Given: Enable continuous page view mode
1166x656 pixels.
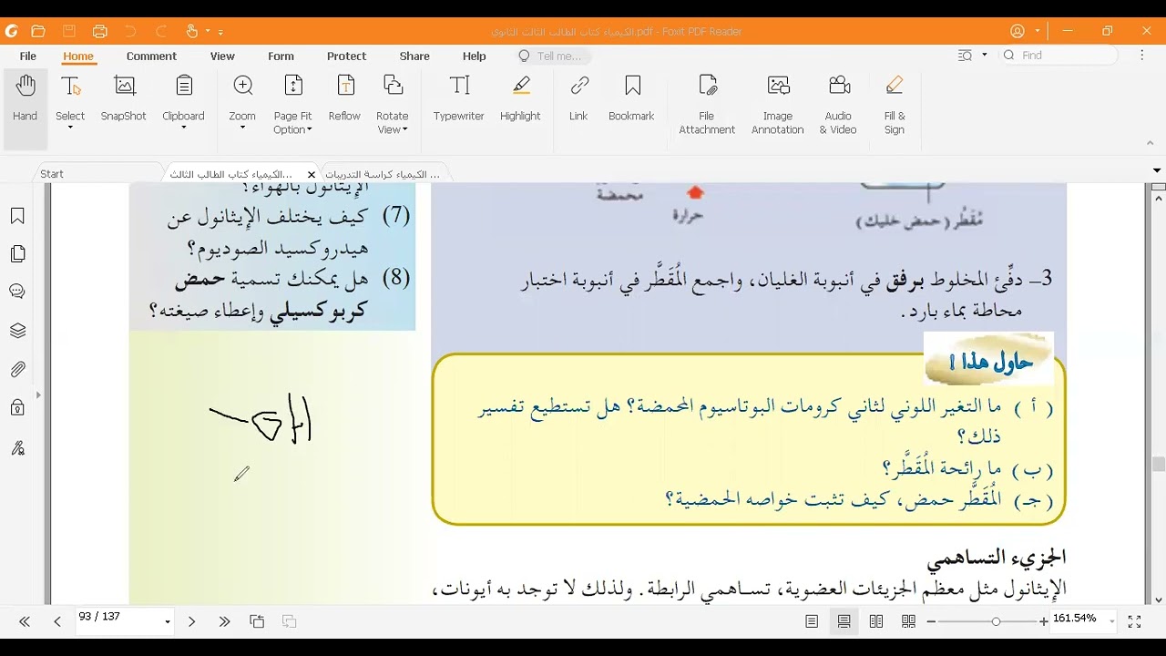Looking at the screenshot, I should (844, 621).
